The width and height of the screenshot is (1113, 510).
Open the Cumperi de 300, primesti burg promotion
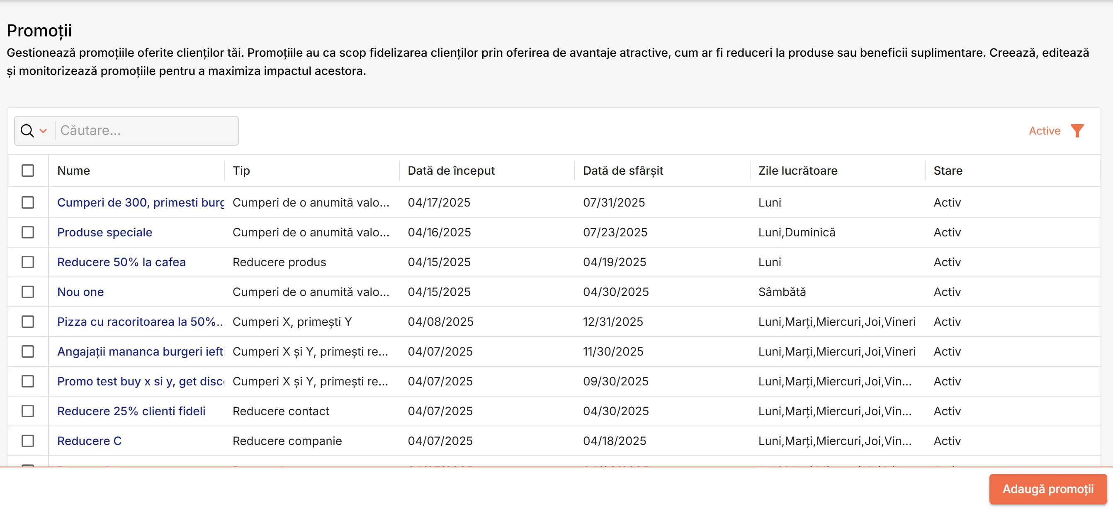(x=141, y=202)
